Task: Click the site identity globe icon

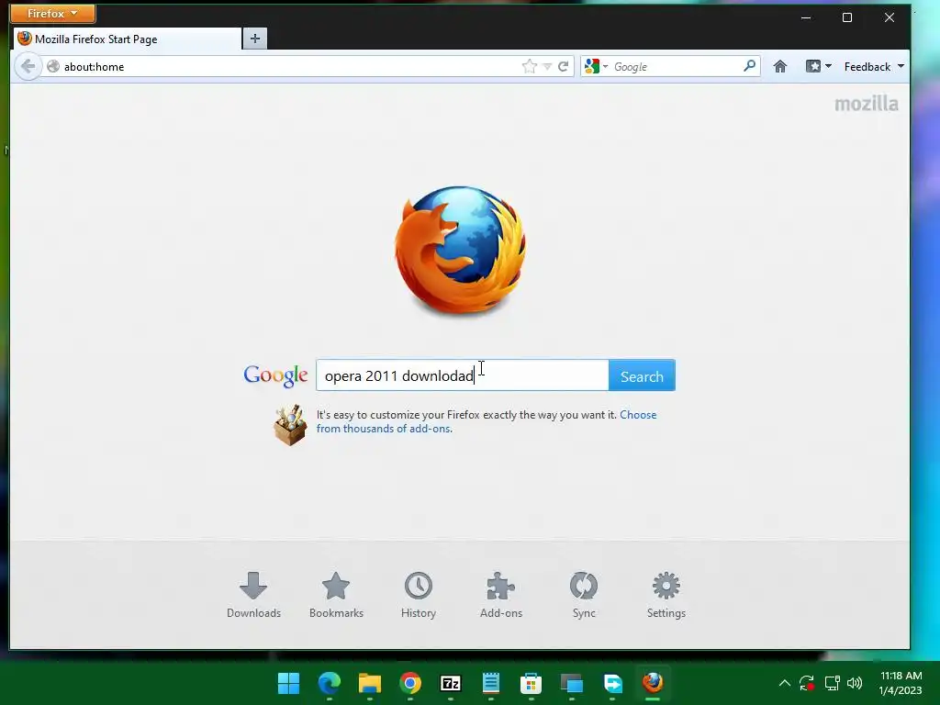Action: [x=53, y=66]
